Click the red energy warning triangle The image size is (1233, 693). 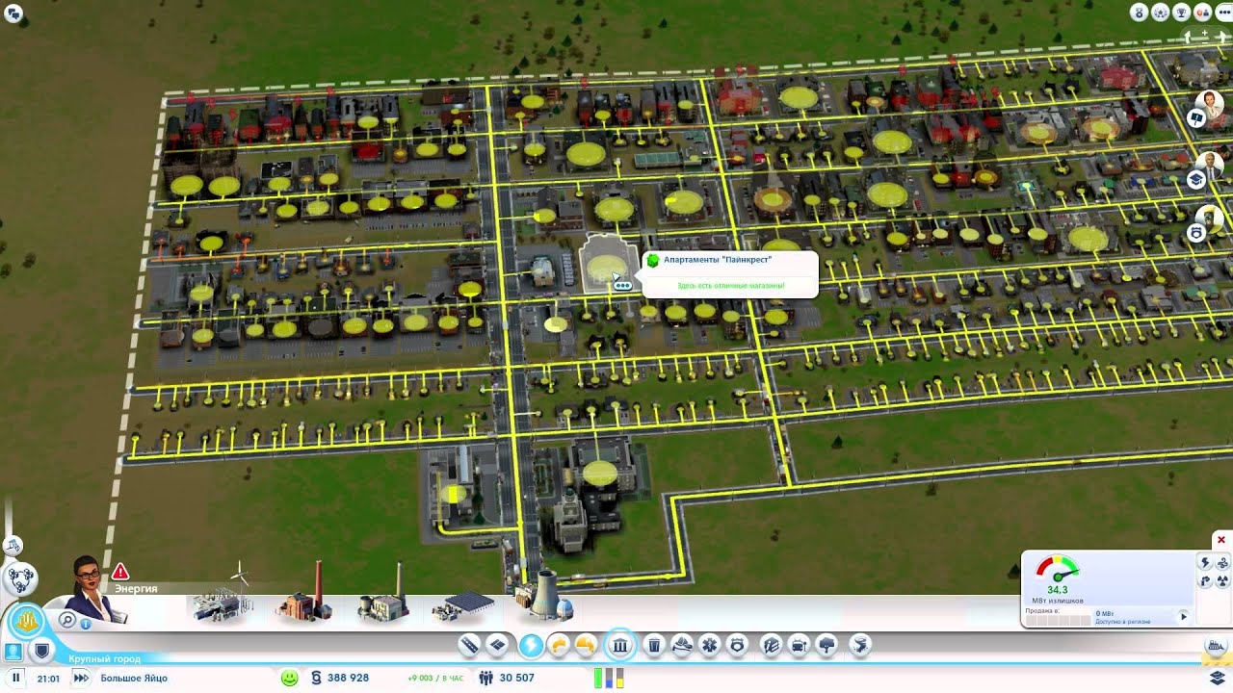click(x=120, y=572)
